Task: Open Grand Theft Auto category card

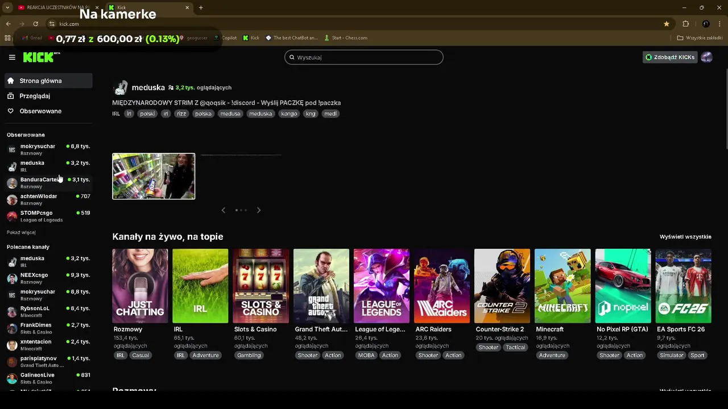Action: pos(321,286)
